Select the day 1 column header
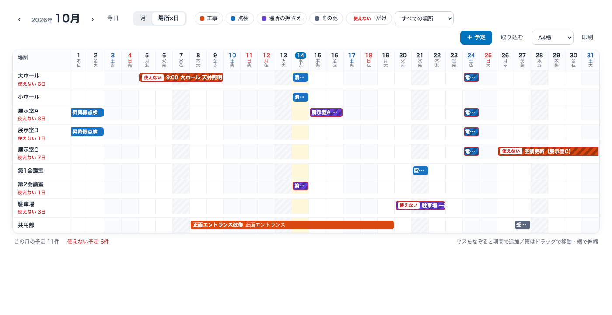The width and height of the screenshot is (612, 315). pos(79,60)
